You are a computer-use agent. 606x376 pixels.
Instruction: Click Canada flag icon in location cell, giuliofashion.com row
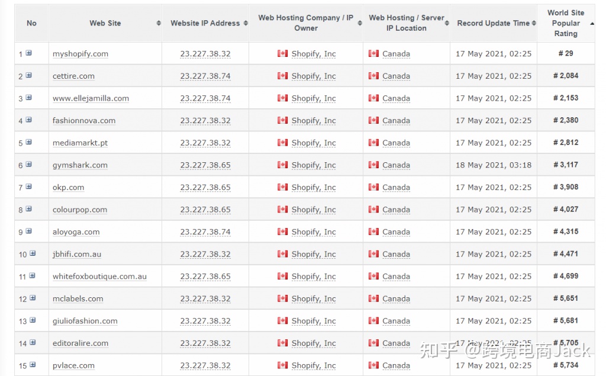[x=373, y=320]
